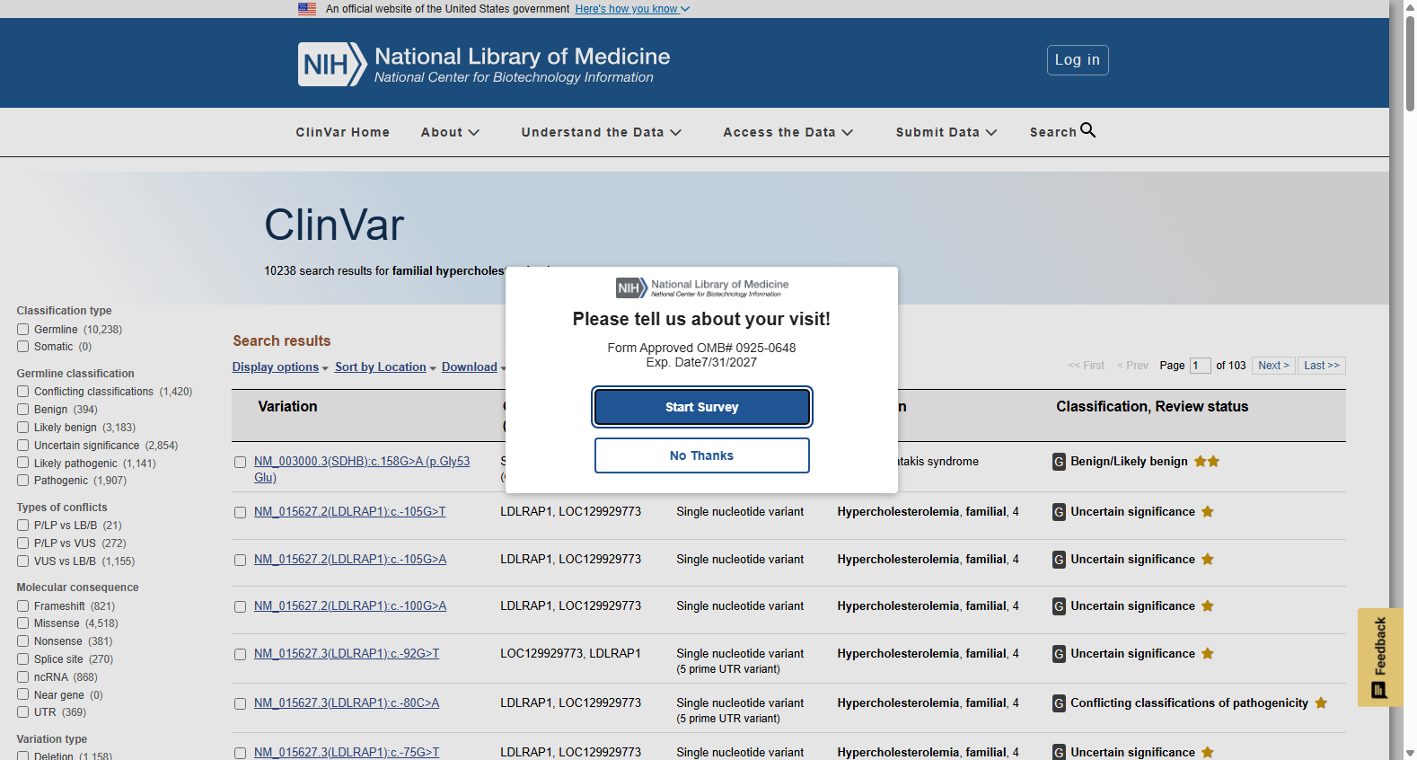Click the Feedback tab icon
Image resolution: width=1417 pixels, height=760 pixels.
pyautogui.click(x=1379, y=690)
